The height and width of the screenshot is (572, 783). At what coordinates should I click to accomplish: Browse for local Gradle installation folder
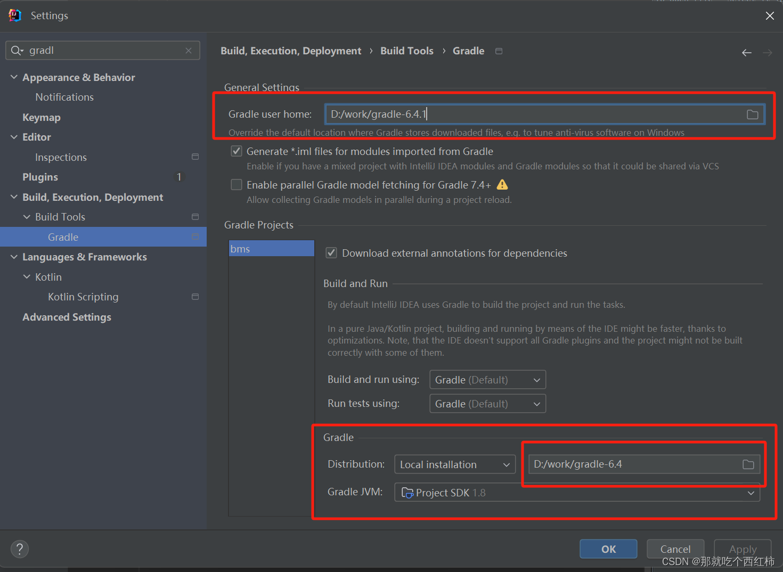[748, 464]
